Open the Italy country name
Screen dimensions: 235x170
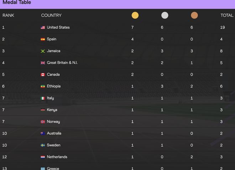50,98
